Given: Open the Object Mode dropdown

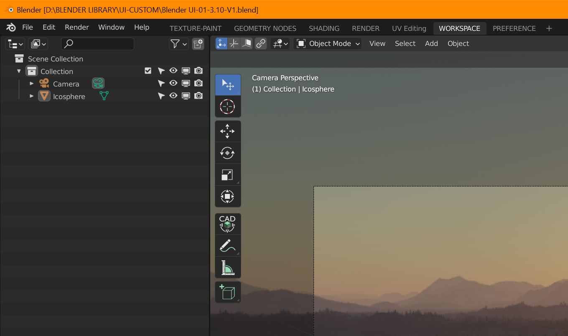Looking at the screenshot, I should (328, 43).
